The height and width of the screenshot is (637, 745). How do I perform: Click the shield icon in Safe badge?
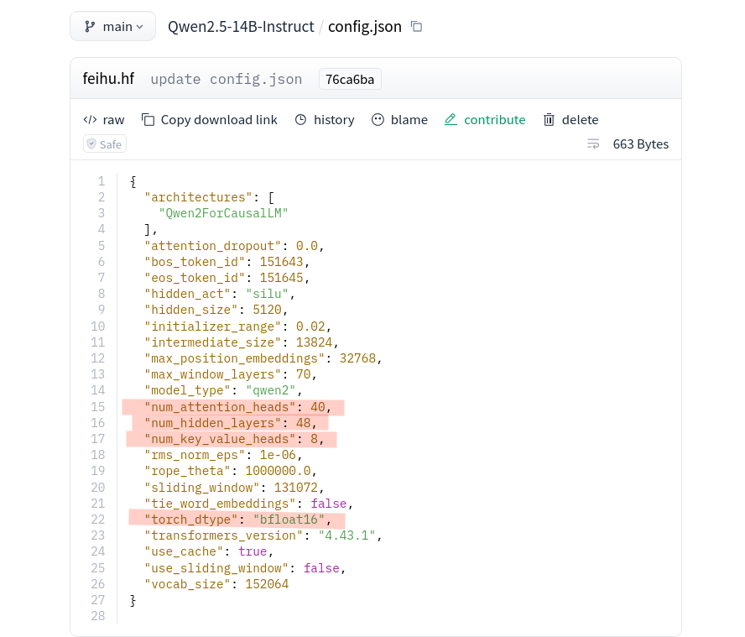click(x=91, y=144)
